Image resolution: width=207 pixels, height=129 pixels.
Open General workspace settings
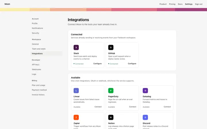pos(35,44)
